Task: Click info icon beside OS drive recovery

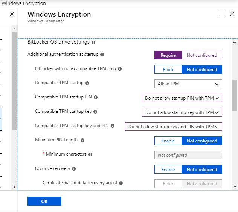Action: [74, 169]
